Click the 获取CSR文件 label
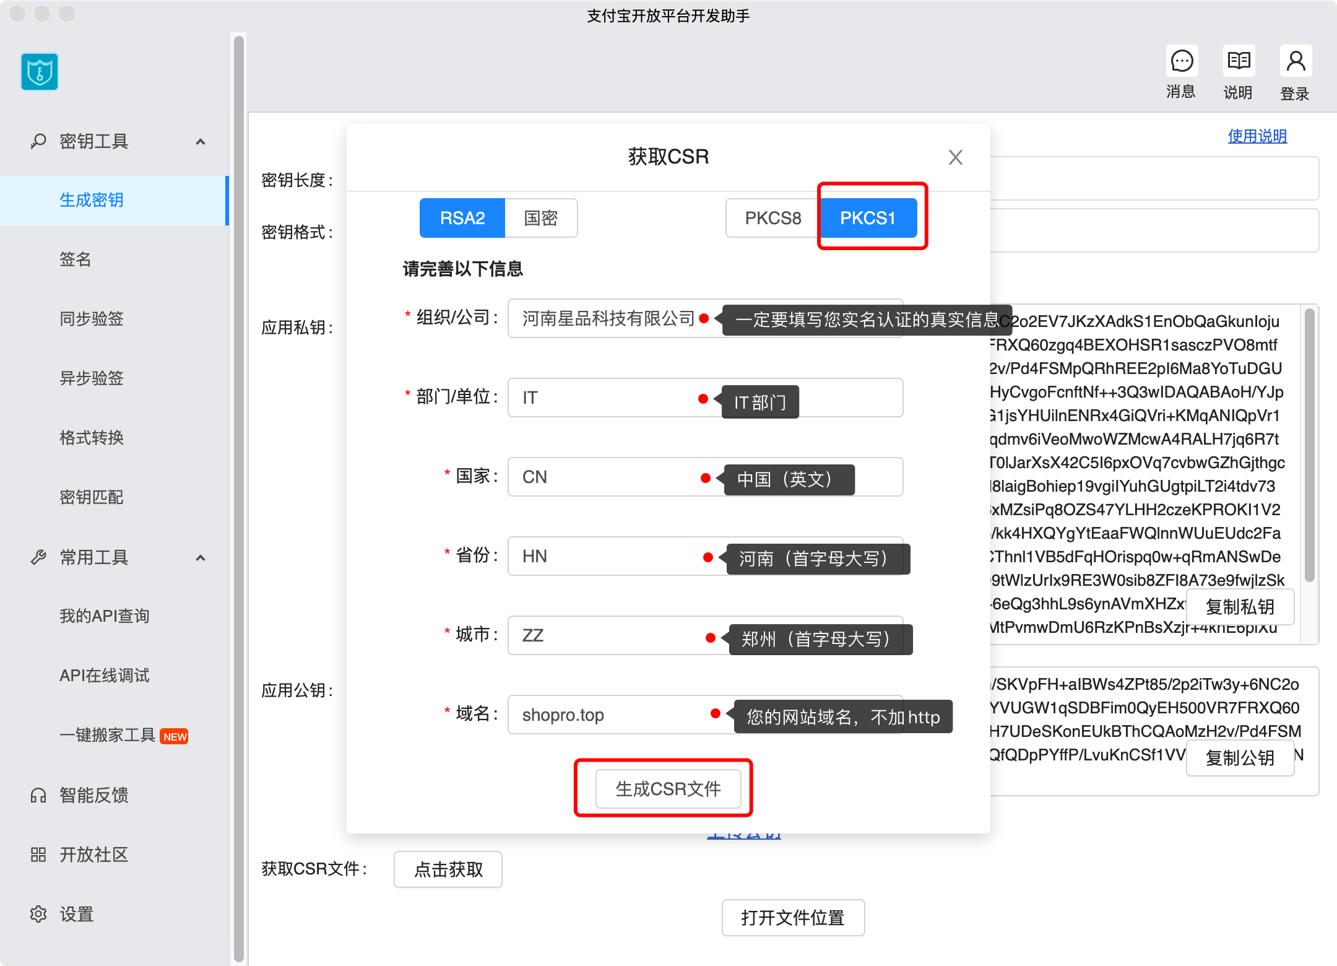The height and width of the screenshot is (966, 1337). (314, 869)
